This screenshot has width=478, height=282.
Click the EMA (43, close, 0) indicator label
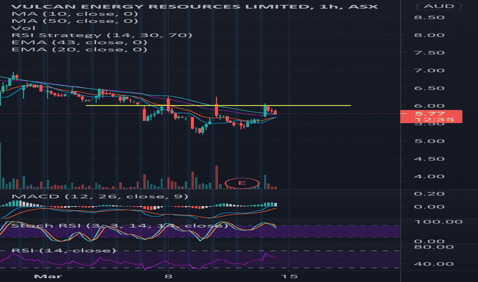(79, 43)
